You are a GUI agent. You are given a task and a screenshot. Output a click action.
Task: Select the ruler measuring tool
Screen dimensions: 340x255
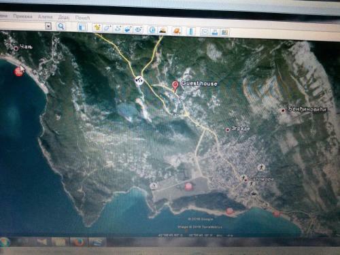[191, 31]
